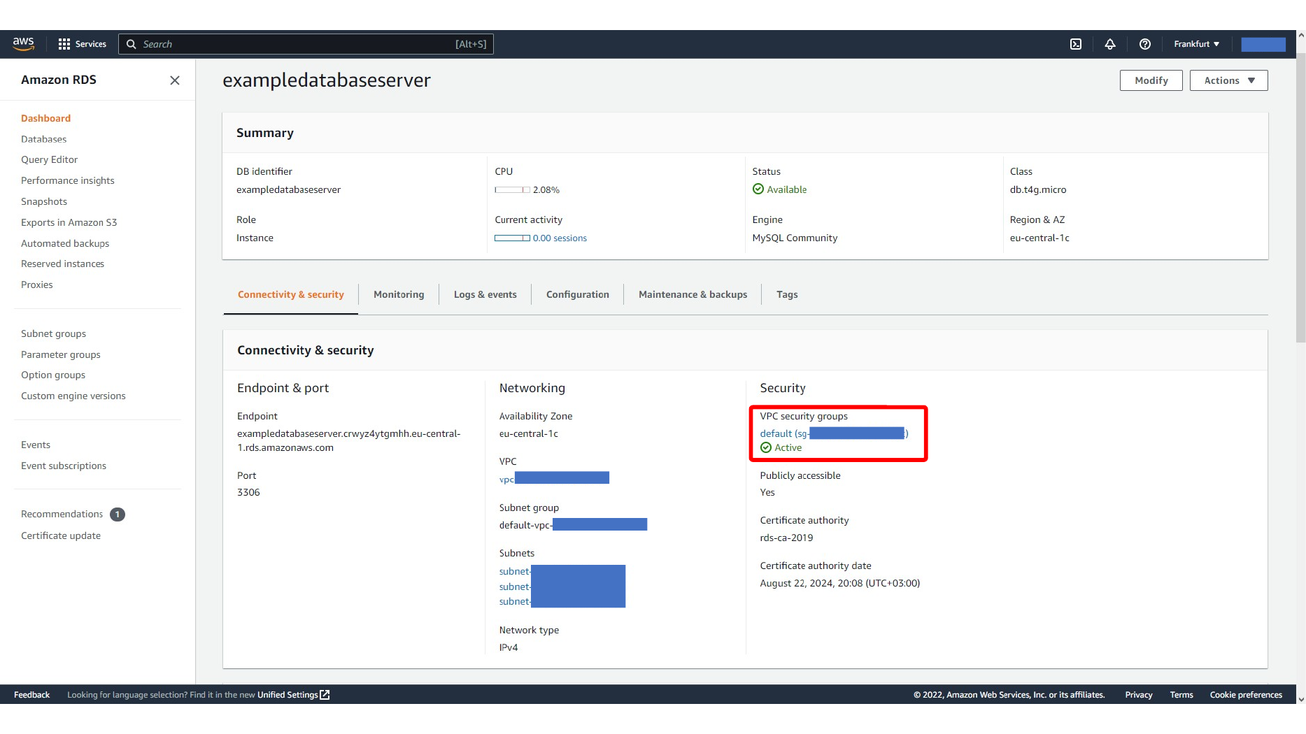Open the Privacy footer link

click(1139, 695)
